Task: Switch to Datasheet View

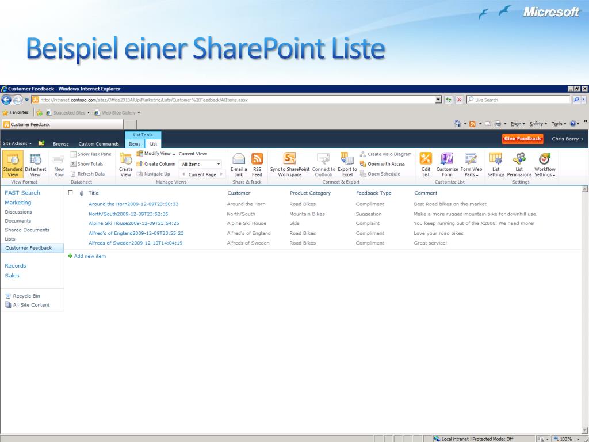Action: [x=35, y=164]
